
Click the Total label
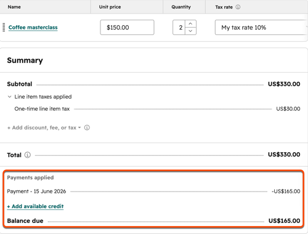pos(14,155)
